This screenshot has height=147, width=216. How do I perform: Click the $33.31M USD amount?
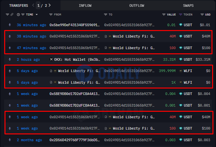click(x=203, y=59)
